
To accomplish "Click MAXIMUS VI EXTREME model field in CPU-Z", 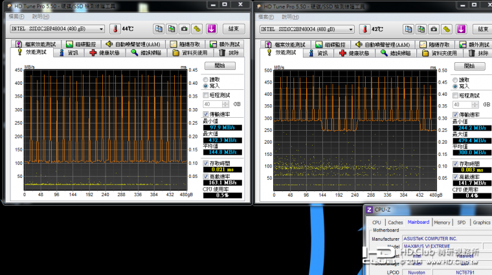I will [442, 246].
